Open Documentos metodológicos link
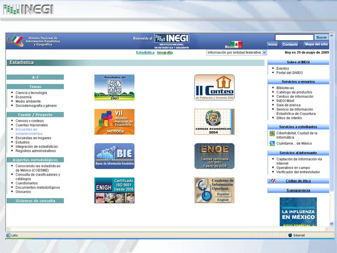Viewport: 337px width, 253px height. click(x=38, y=187)
